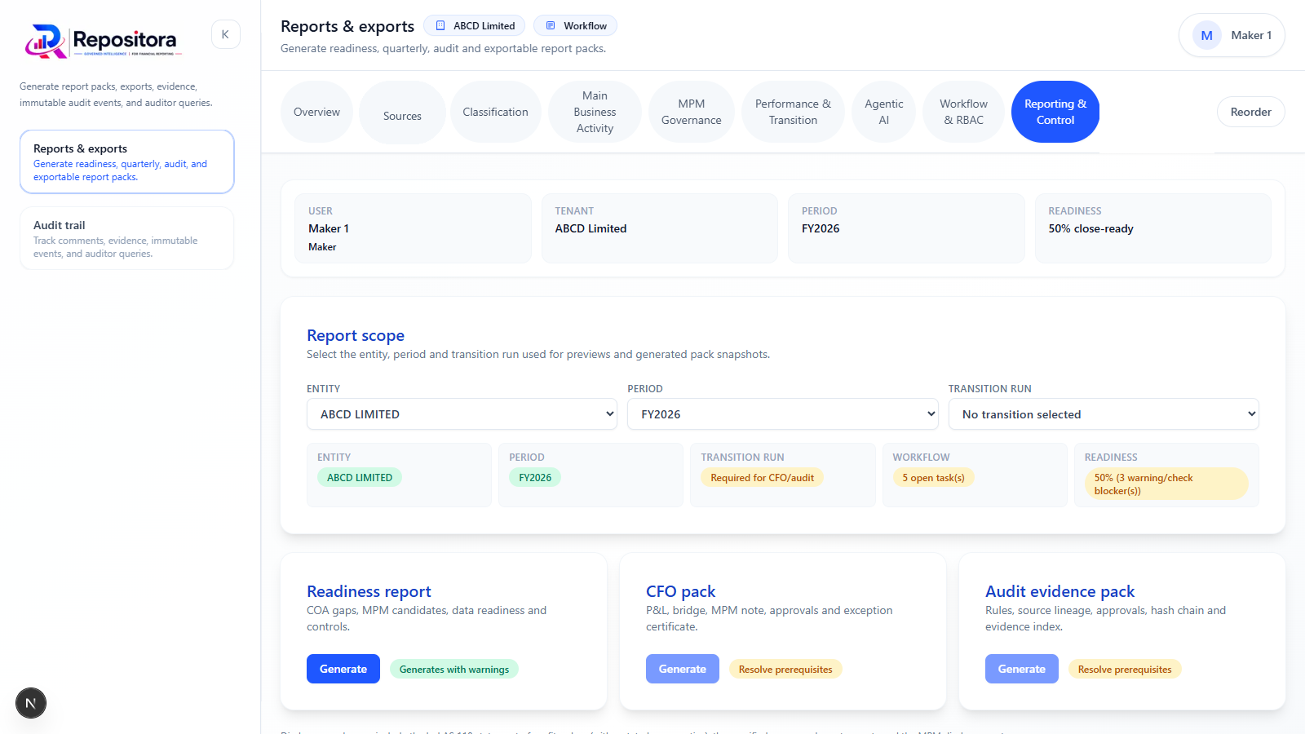Open the Entity dropdown showing ABCD LIMITED
The width and height of the screenshot is (1305, 734).
pos(462,414)
